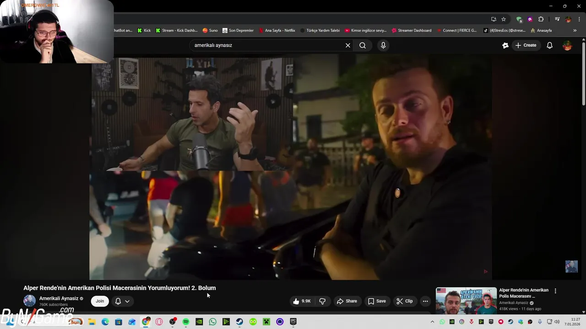Open the Connect | FIERCE G... bookmark

click(456, 31)
